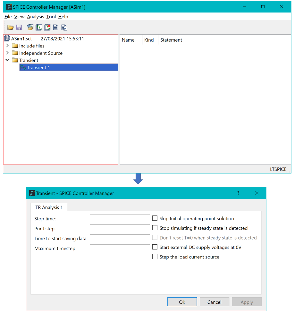294x312 pixels.
Task: Click the waveform folder with gear icon
Action: pos(30,27)
